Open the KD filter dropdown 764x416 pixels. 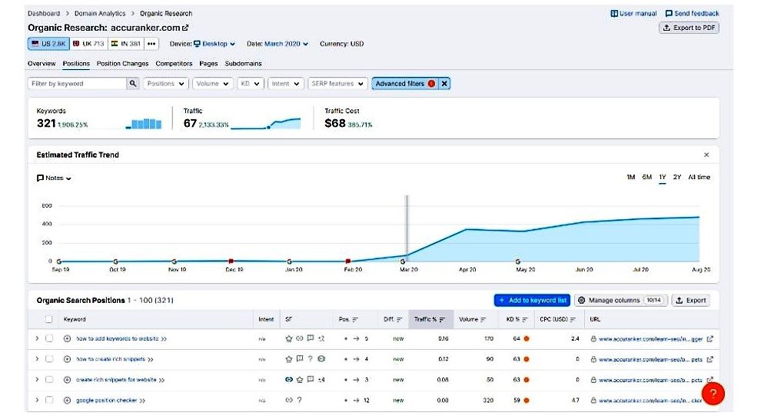click(x=250, y=83)
